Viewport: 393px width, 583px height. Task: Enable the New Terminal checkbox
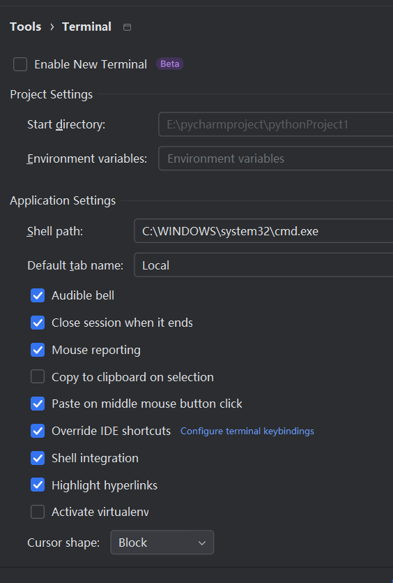click(20, 64)
